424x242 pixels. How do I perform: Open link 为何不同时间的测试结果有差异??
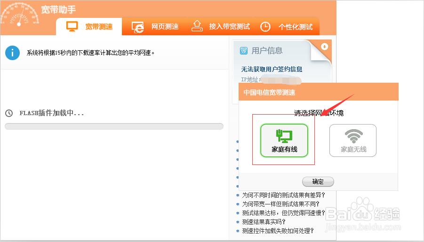pyautogui.click(x=283, y=195)
